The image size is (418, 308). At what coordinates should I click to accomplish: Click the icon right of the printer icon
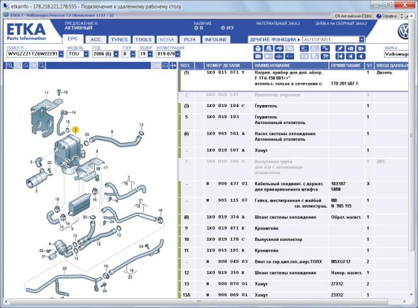268,48
